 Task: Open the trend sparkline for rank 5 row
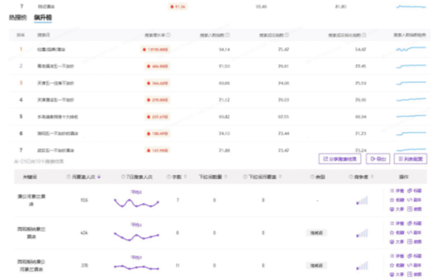pos(411,115)
